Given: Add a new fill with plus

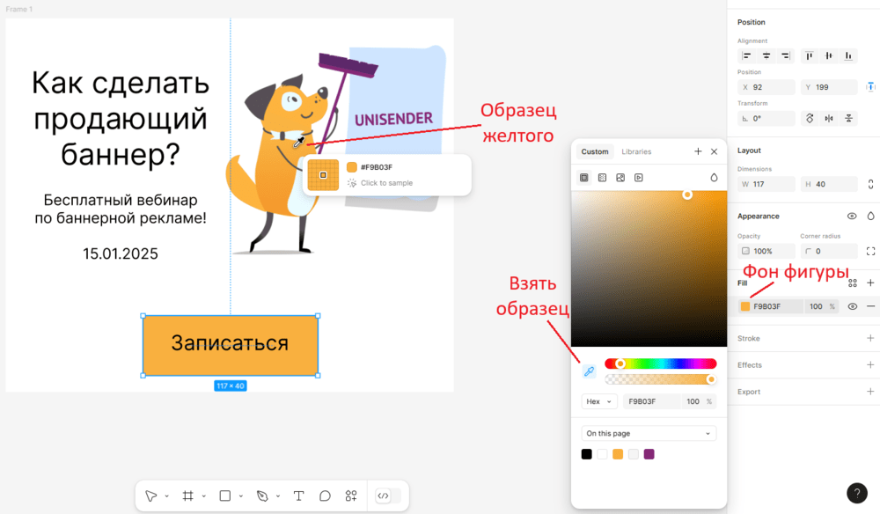Looking at the screenshot, I should [x=870, y=283].
